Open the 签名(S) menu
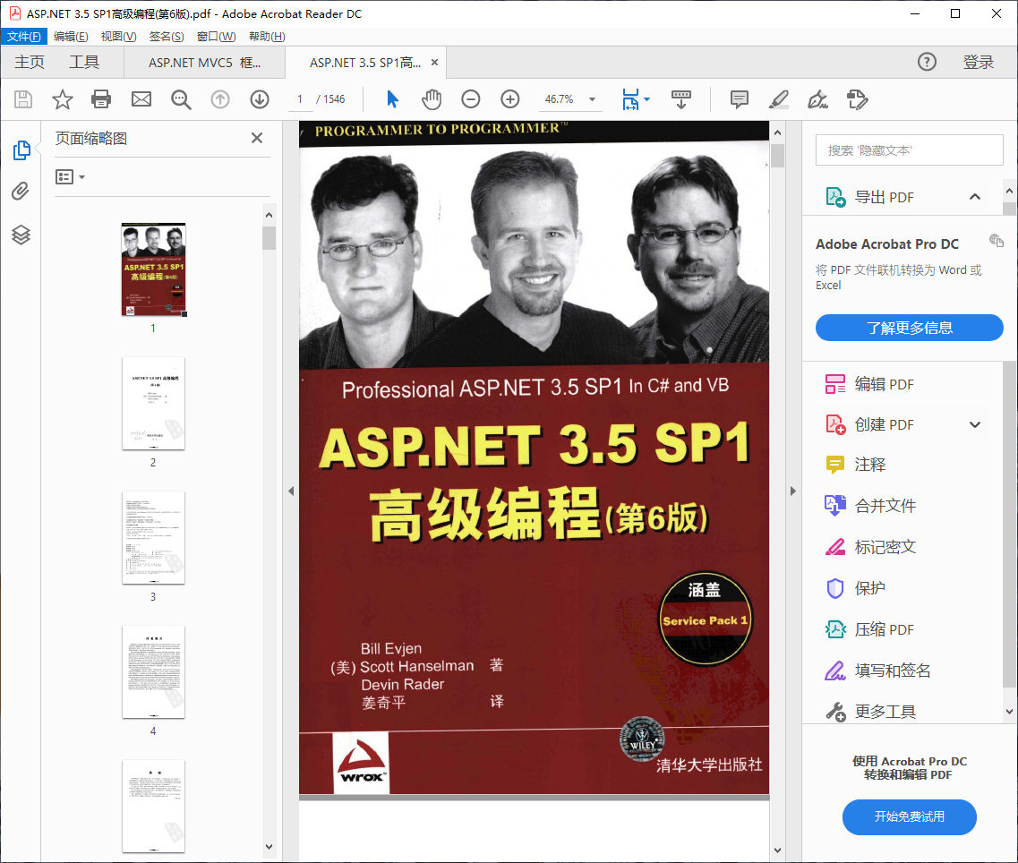 pyautogui.click(x=167, y=37)
